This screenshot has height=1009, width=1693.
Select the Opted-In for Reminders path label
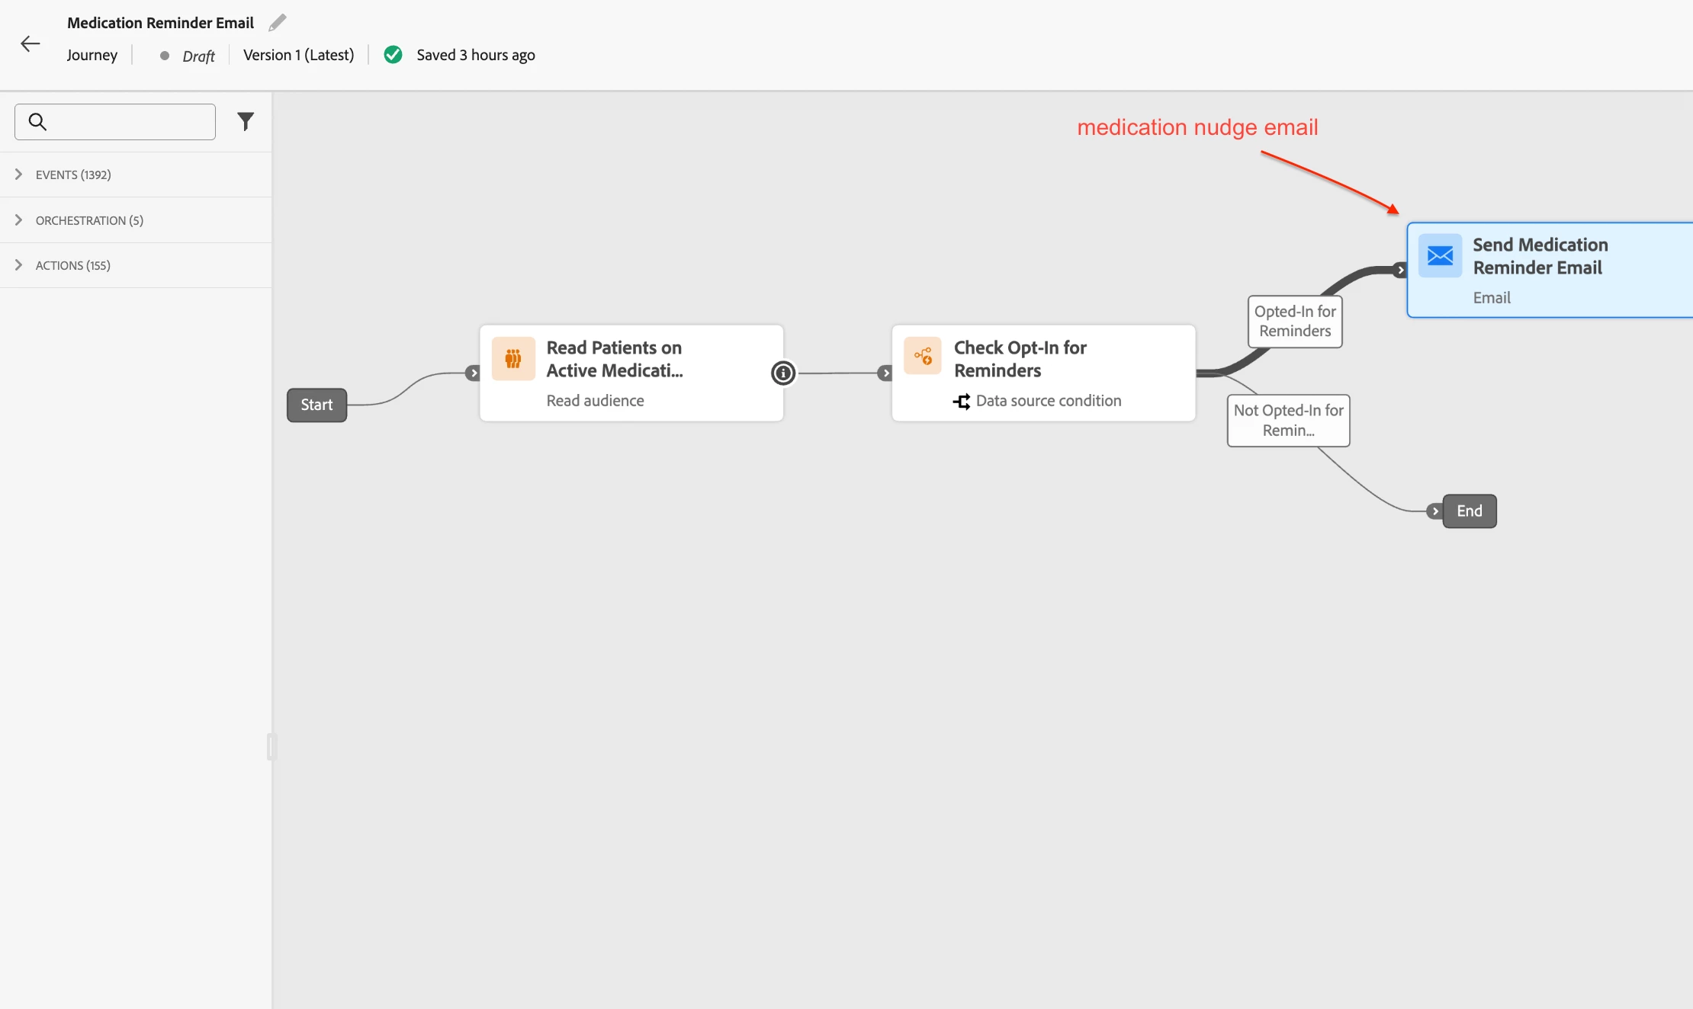(1295, 322)
